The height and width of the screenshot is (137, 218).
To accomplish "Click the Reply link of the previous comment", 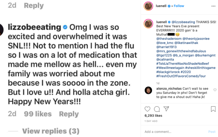I will pos(34,5).
